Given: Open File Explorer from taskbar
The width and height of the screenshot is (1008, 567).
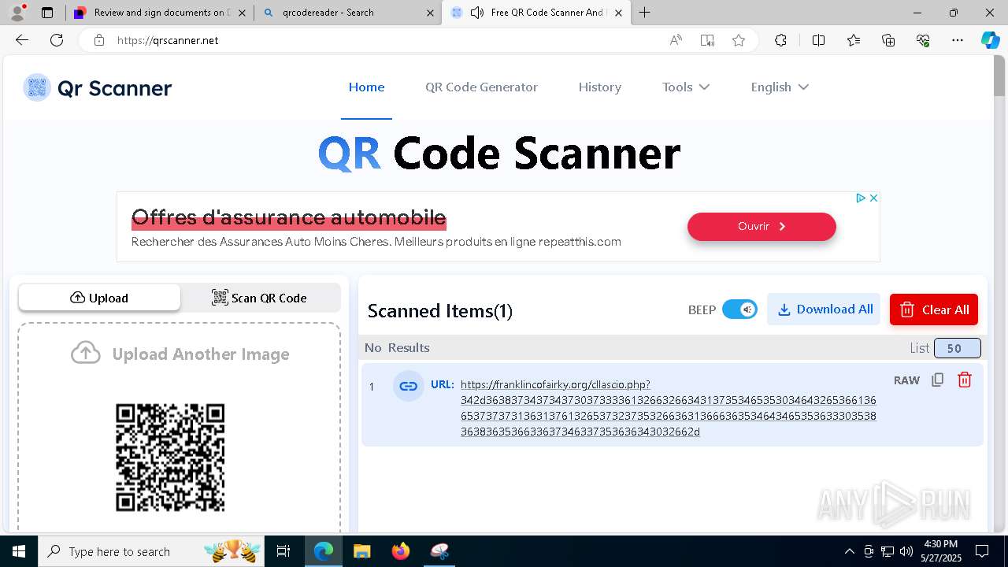Looking at the screenshot, I should point(361,551).
